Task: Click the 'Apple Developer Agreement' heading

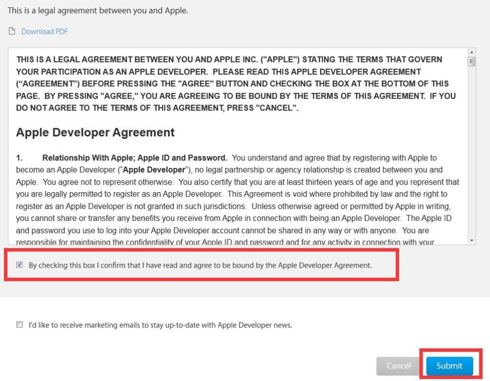Action: tap(95, 132)
